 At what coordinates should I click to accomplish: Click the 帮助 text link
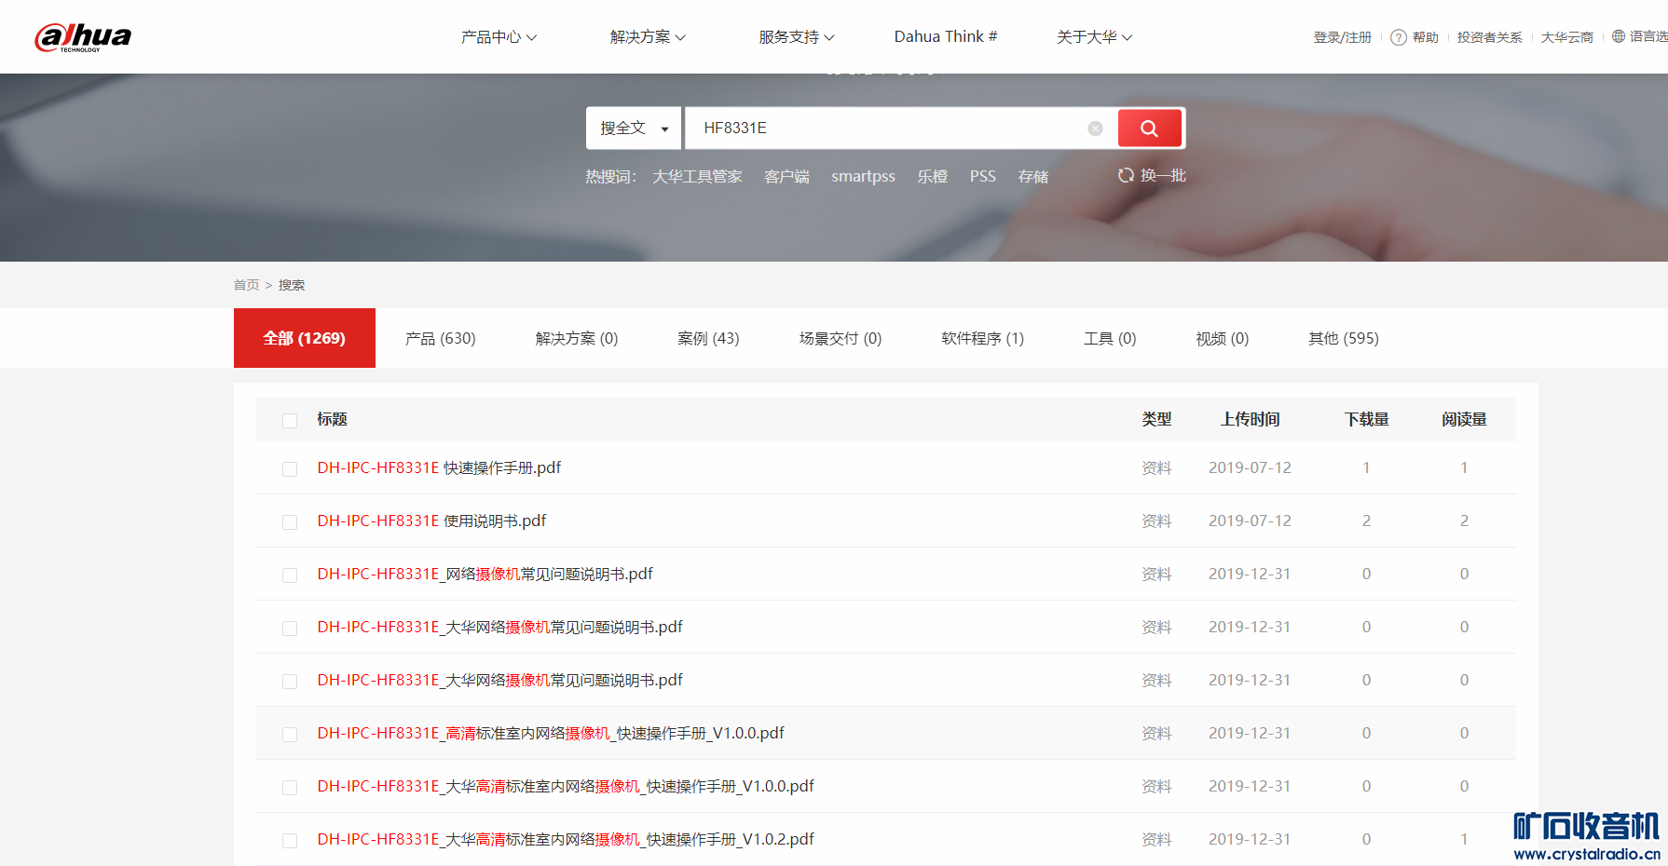click(x=1426, y=37)
